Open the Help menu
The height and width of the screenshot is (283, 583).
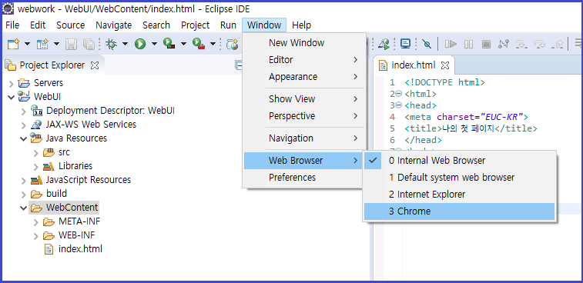[302, 25]
